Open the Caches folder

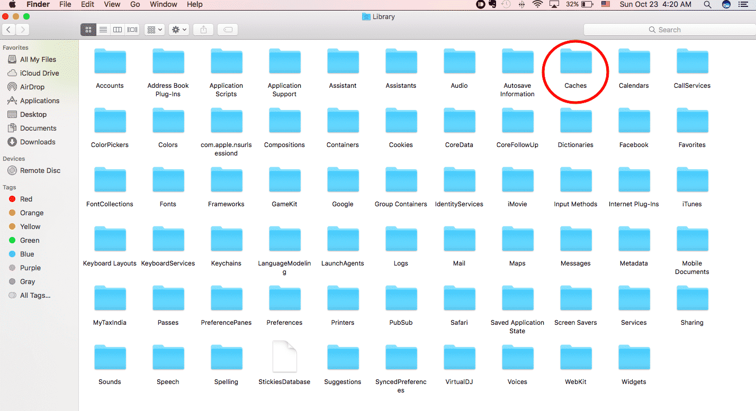click(x=575, y=61)
